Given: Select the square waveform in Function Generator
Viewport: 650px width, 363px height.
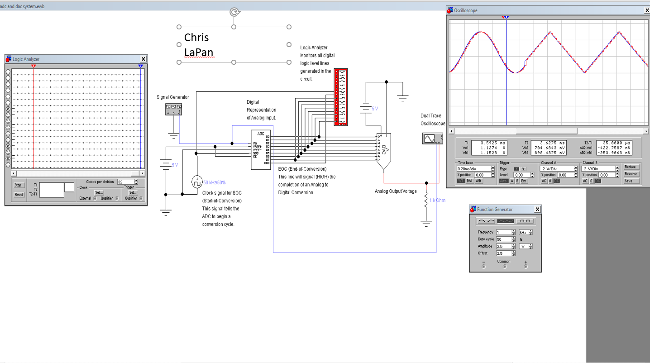Looking at the screenshot, I should [525, 221].
